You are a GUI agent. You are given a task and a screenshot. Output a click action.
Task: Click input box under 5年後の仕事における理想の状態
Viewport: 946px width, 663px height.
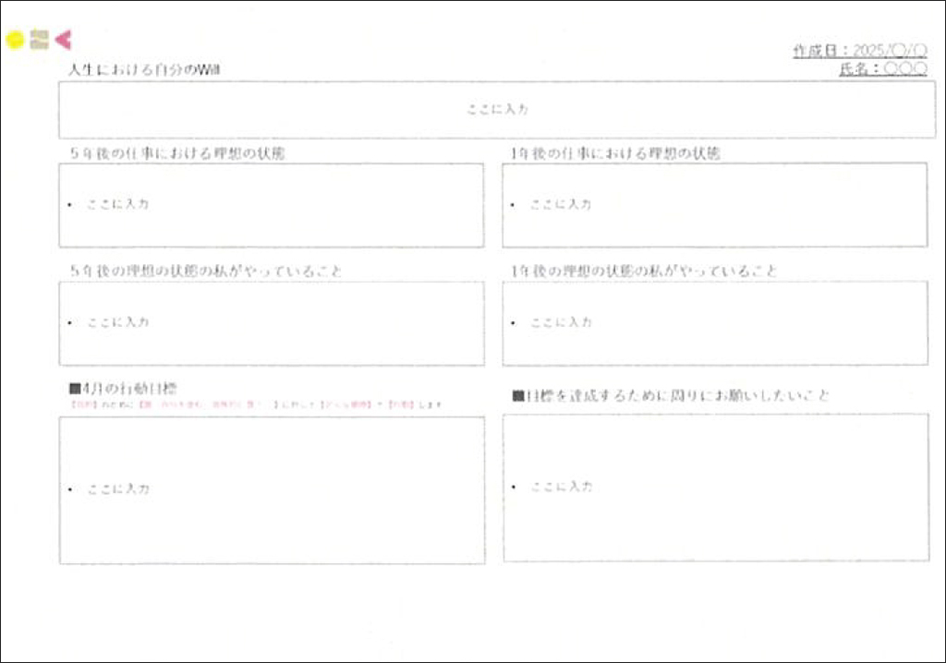point(272,205)
